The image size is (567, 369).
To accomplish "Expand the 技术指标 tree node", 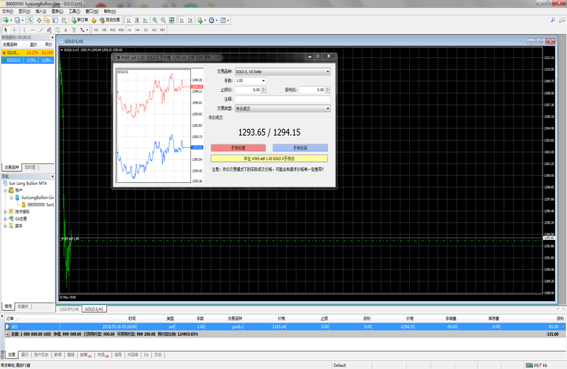I will tap(5, 212).
